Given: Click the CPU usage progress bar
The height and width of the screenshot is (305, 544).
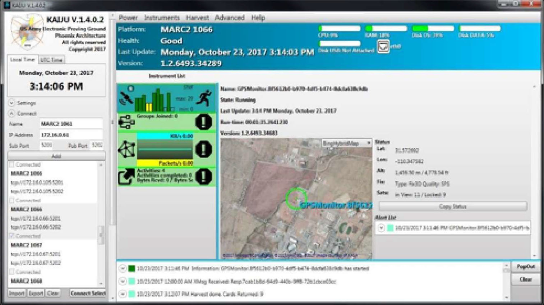Looking at the screenshot, I should tap(339, 28).
